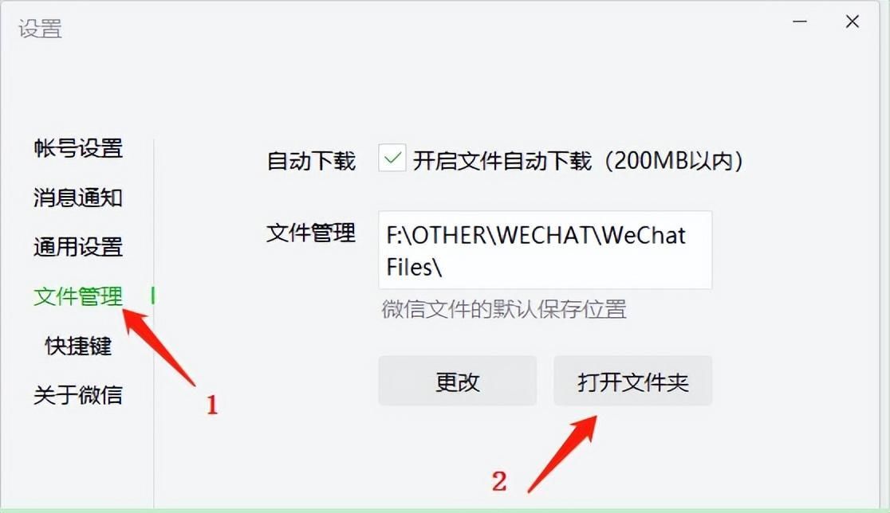Close the 设置 window
890x513 pixels.
pos(852,22)
